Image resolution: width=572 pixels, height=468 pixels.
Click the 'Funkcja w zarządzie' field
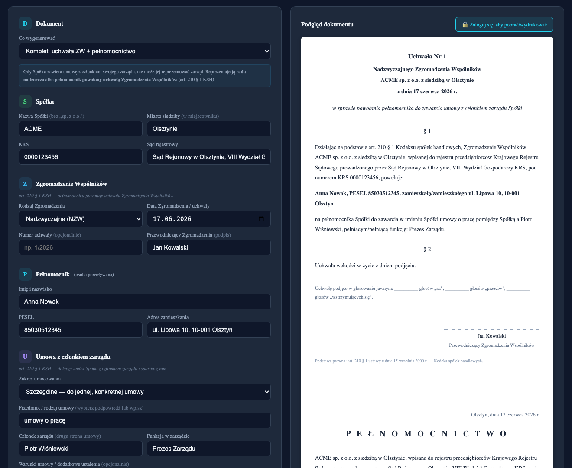pos(209,448)
